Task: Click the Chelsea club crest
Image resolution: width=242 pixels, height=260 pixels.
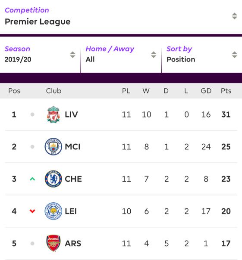Action: (53, 179)
